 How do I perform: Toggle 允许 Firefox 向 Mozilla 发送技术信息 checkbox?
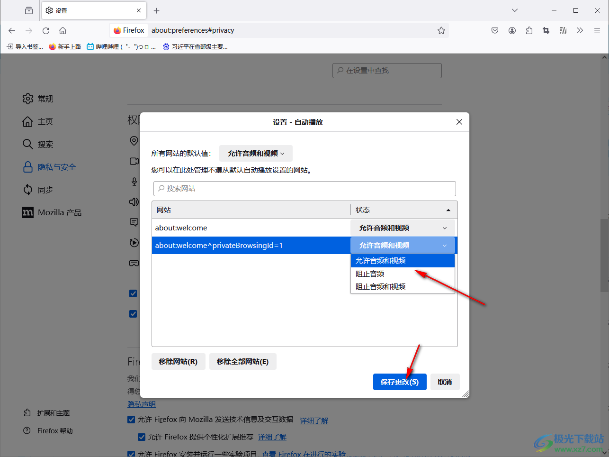click(x=131, y=420)
